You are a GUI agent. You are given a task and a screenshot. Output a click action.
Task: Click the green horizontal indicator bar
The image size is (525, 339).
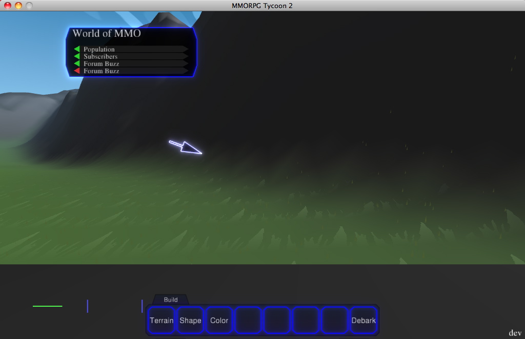pyautogui.click(x=48, y=306)
